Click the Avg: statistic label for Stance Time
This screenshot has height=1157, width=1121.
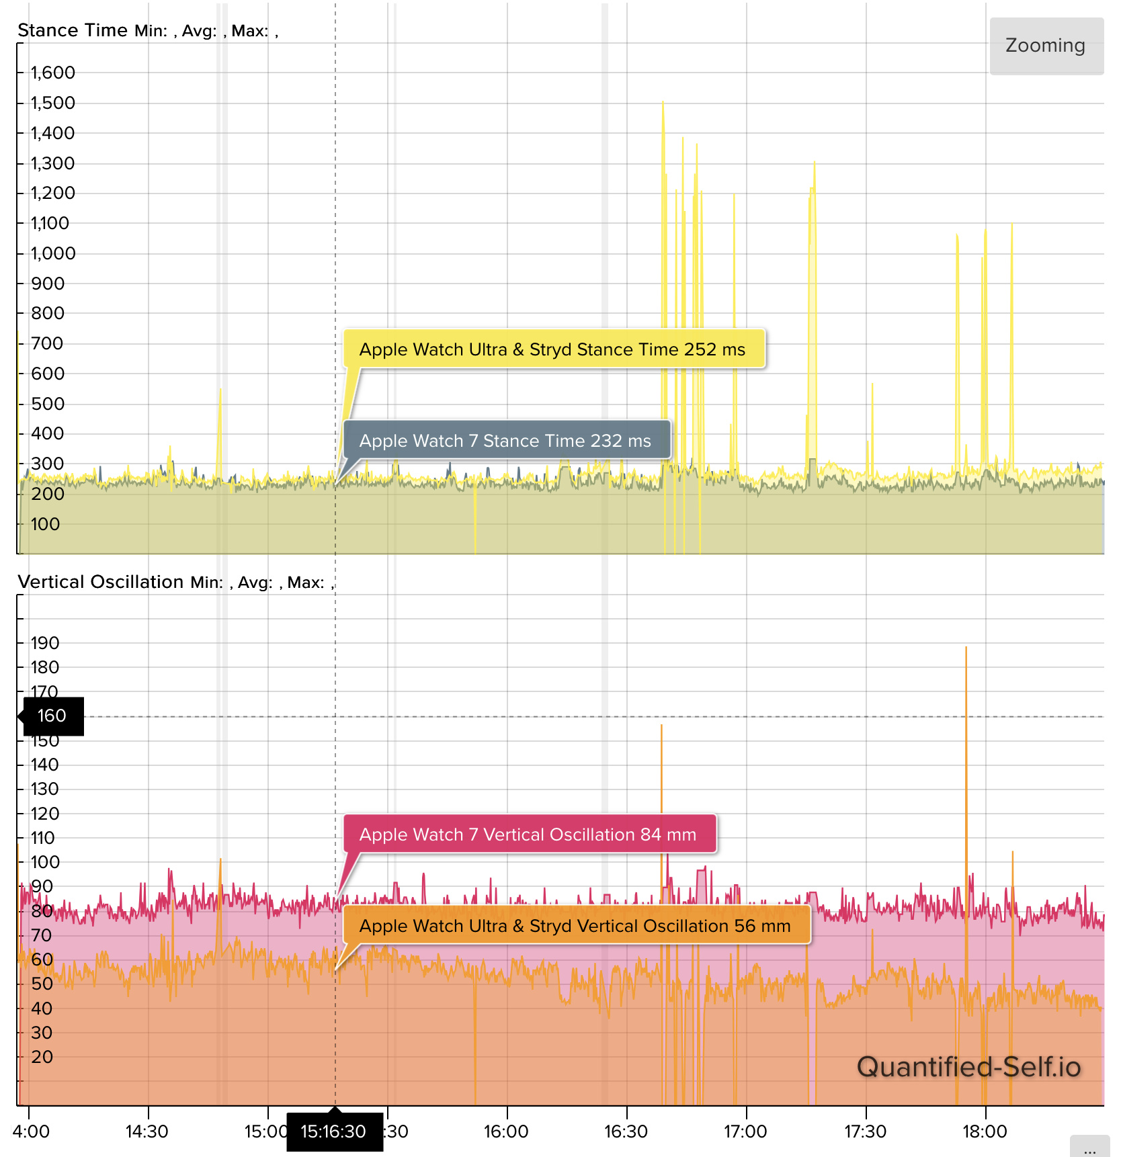click(200, 30)
